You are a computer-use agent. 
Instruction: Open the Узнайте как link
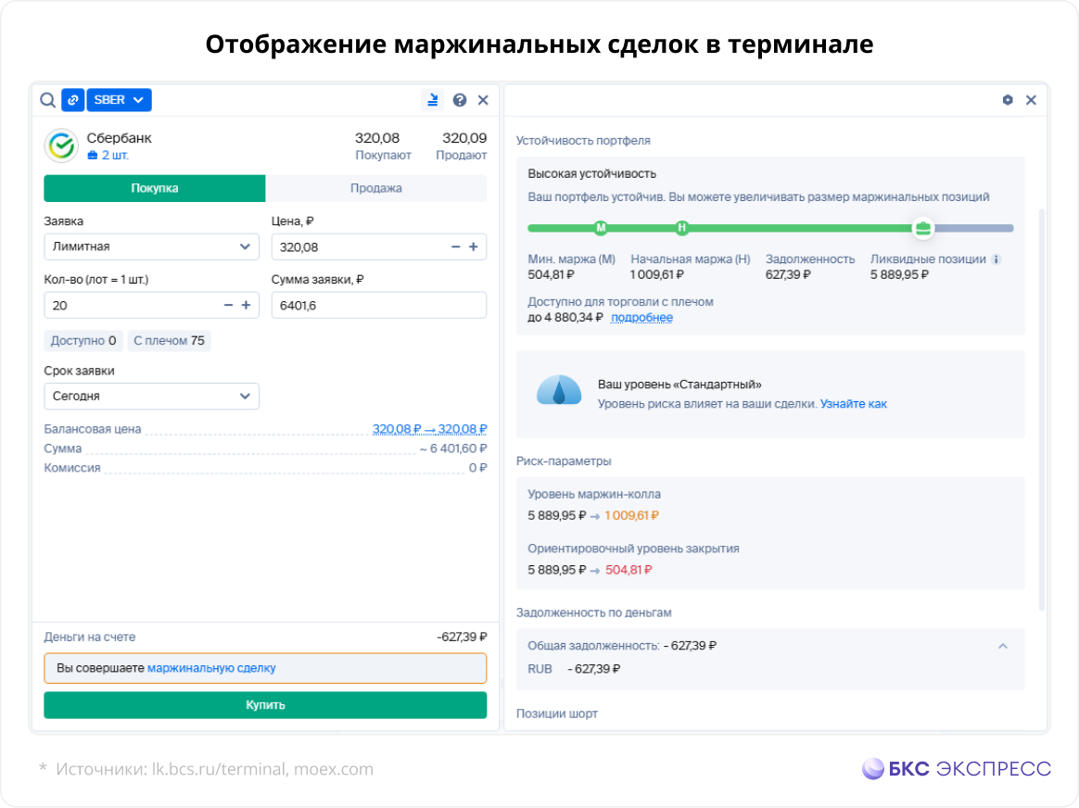(x=854, y=404)
